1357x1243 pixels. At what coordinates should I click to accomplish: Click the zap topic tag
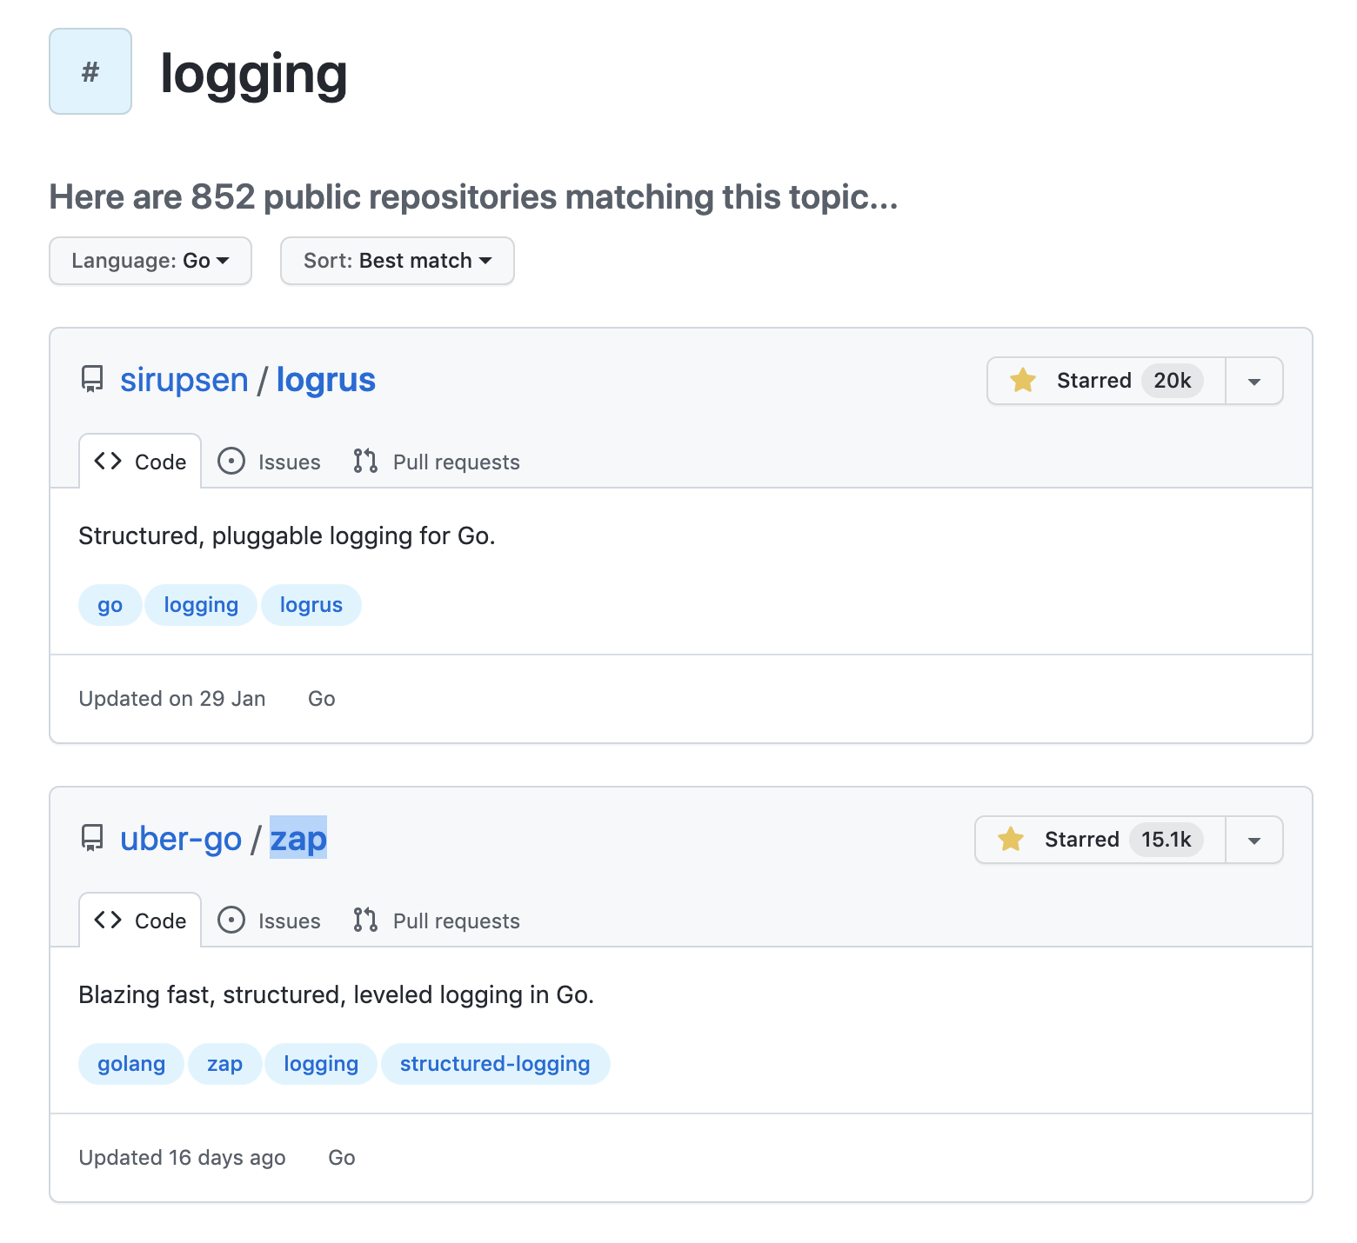(x=225, y=1064)
